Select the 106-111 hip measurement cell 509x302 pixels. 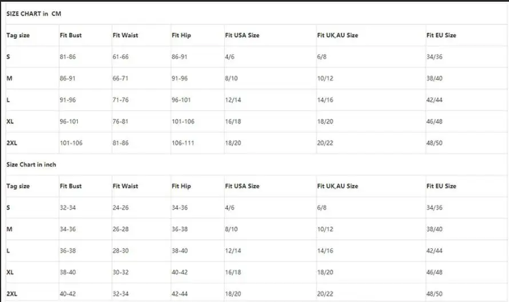point(183,143)
